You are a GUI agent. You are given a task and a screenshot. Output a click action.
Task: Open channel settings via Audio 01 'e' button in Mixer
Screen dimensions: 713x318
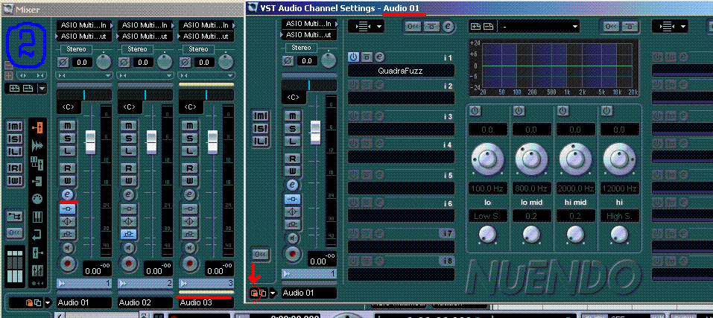pyautogui.click(x=68, y=194)
